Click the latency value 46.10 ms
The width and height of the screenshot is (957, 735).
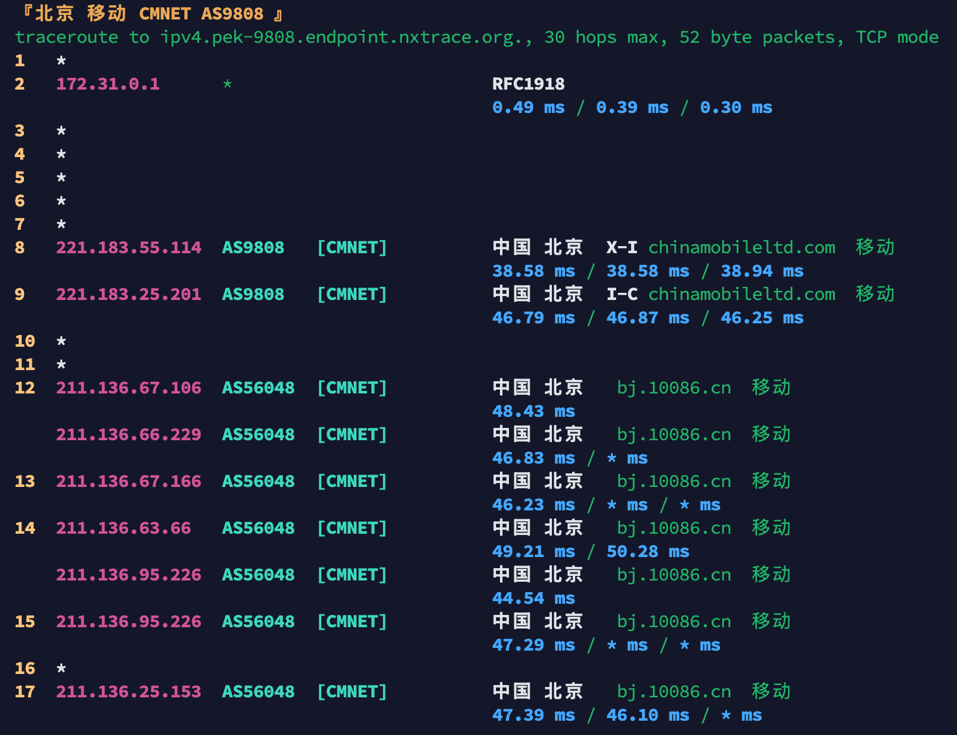[x=648, y=716]
